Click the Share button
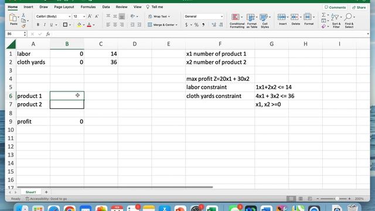 tap(359, 8)
